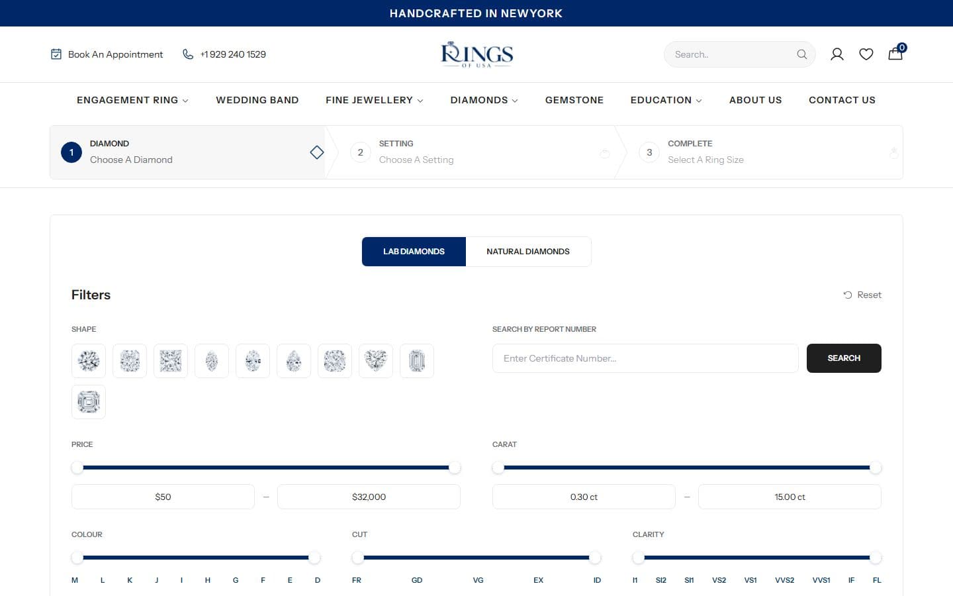Reset all diamond filters
The height and width of the screenshot is (596, 953).
[x=862, y=295]
